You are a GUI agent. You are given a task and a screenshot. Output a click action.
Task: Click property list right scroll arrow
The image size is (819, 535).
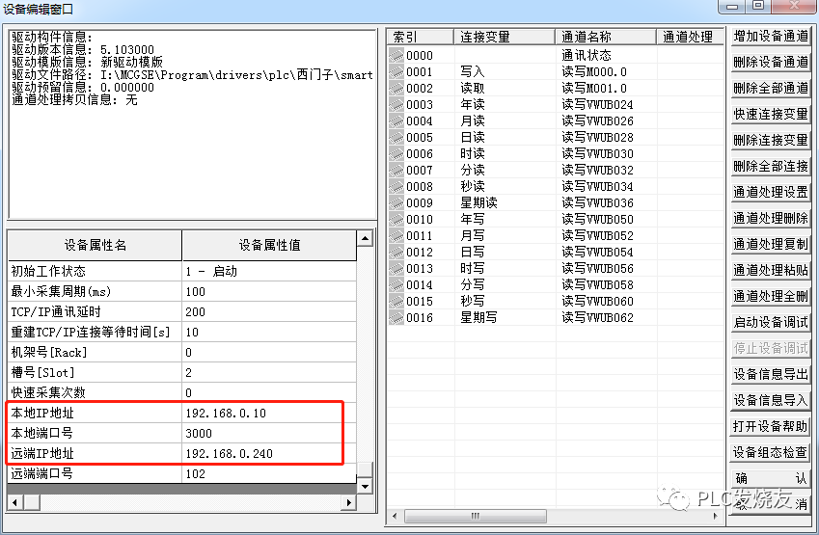pyautogui.click(x=349, y=502)
